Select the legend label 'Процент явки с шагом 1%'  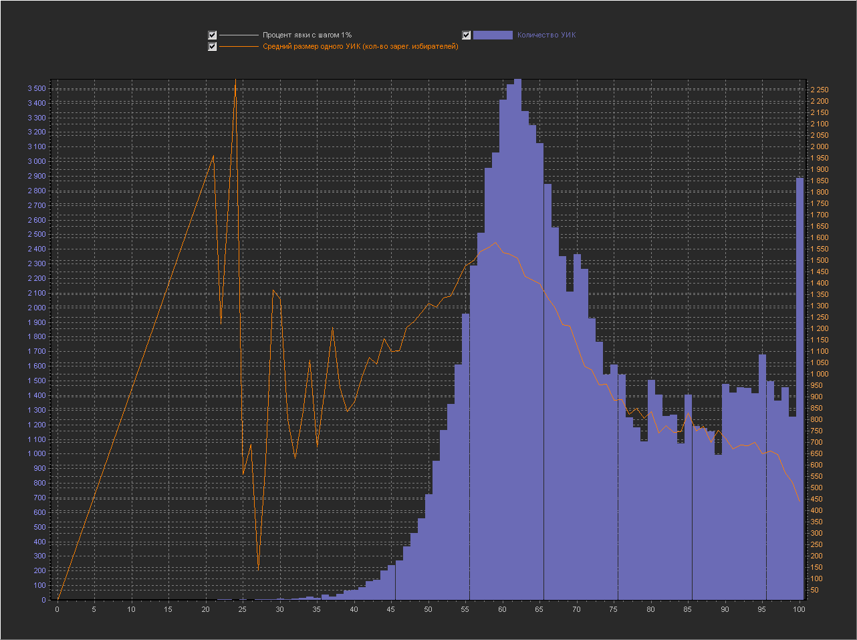(x=307, y=35)
